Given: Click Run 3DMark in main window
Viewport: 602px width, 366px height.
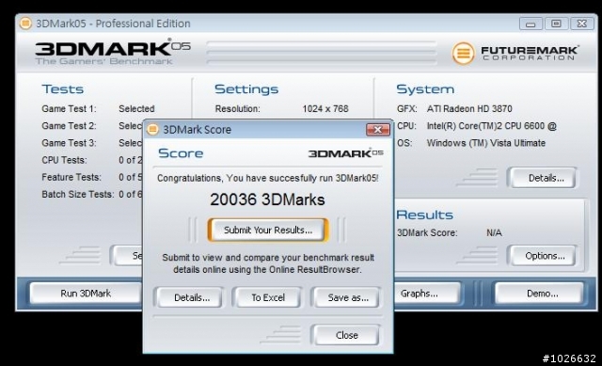Looking at the screenshot, I should tap(86, 294).
